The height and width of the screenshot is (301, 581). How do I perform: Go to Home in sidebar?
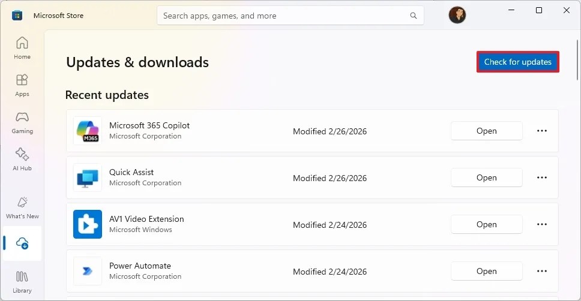[22, 48]
